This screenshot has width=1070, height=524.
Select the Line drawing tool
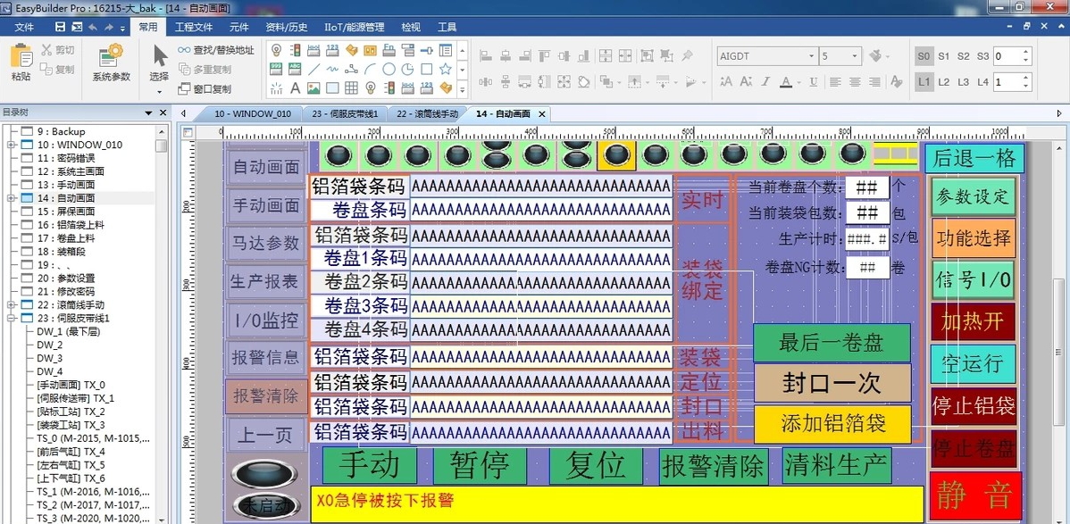coord(313,69)
